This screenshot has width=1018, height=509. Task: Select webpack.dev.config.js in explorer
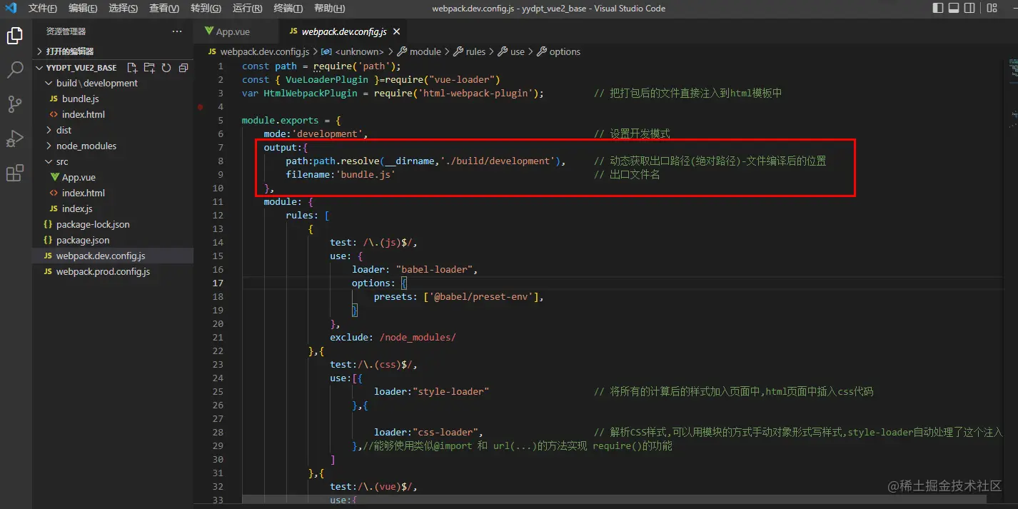(114, 256)
